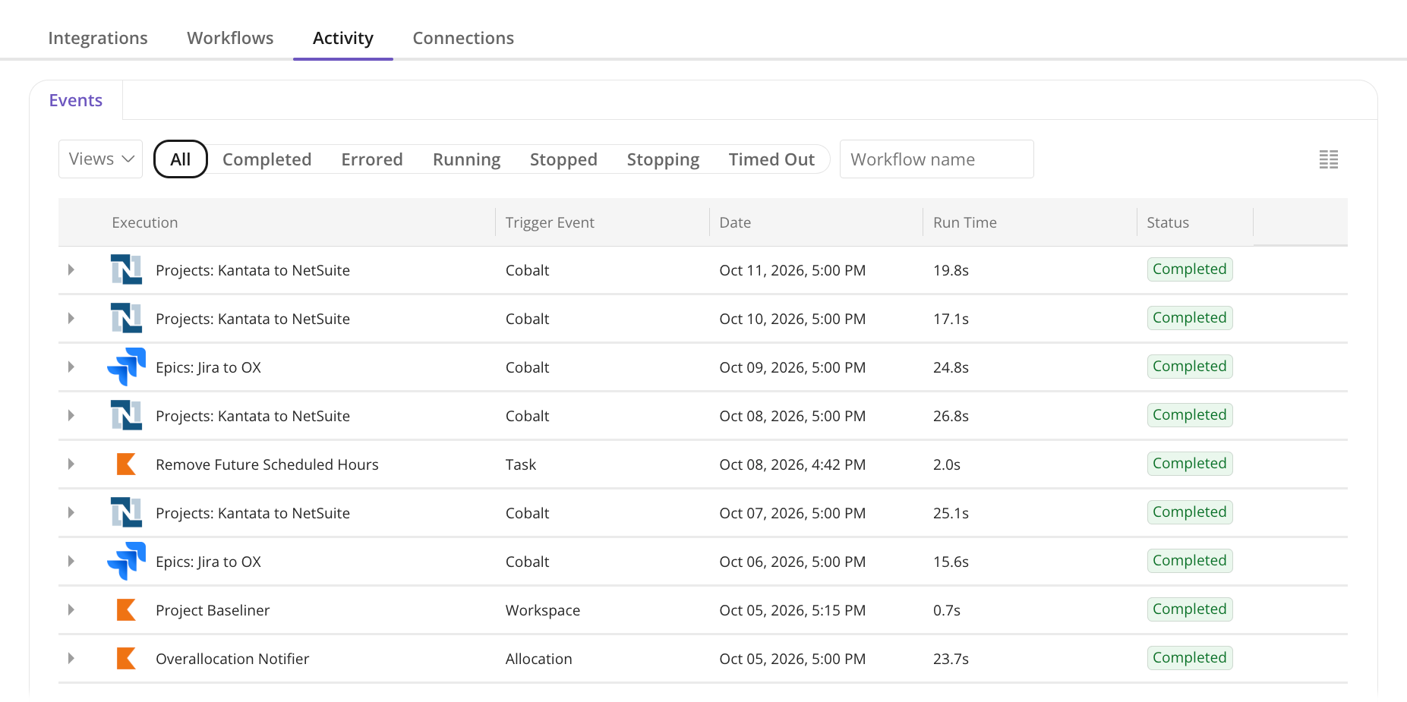This screenshot has height=702, width=1407.
Task: Click Kantata icon beside Overallocation Notifier
Action: [126, 659]
